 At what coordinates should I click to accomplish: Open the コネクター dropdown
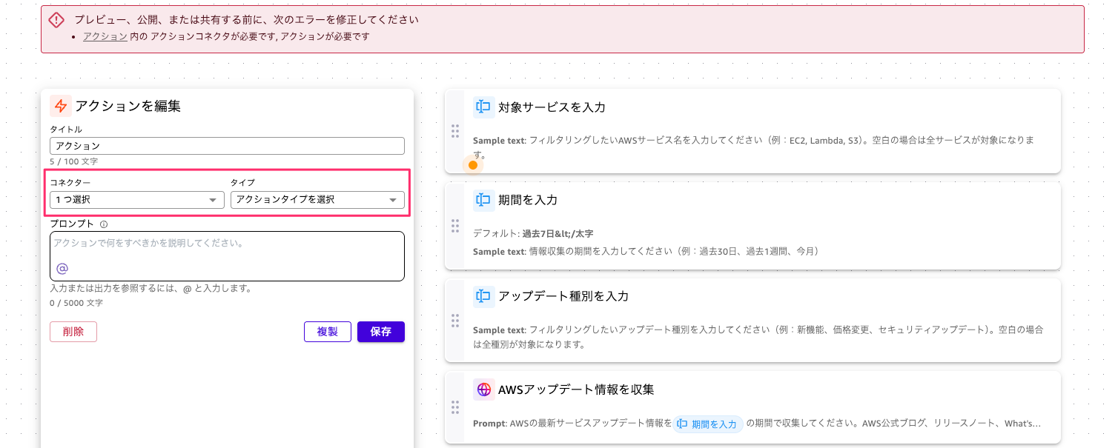(136, 200)
